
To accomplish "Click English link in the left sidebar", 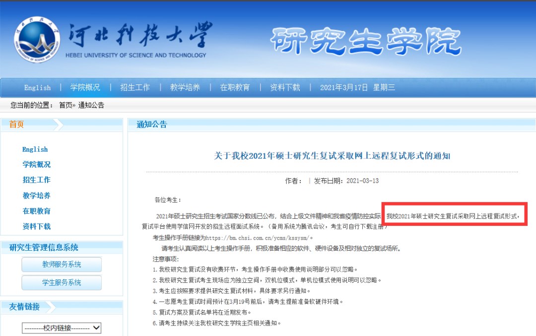I will pyautogui.click(x=35, y=149).
